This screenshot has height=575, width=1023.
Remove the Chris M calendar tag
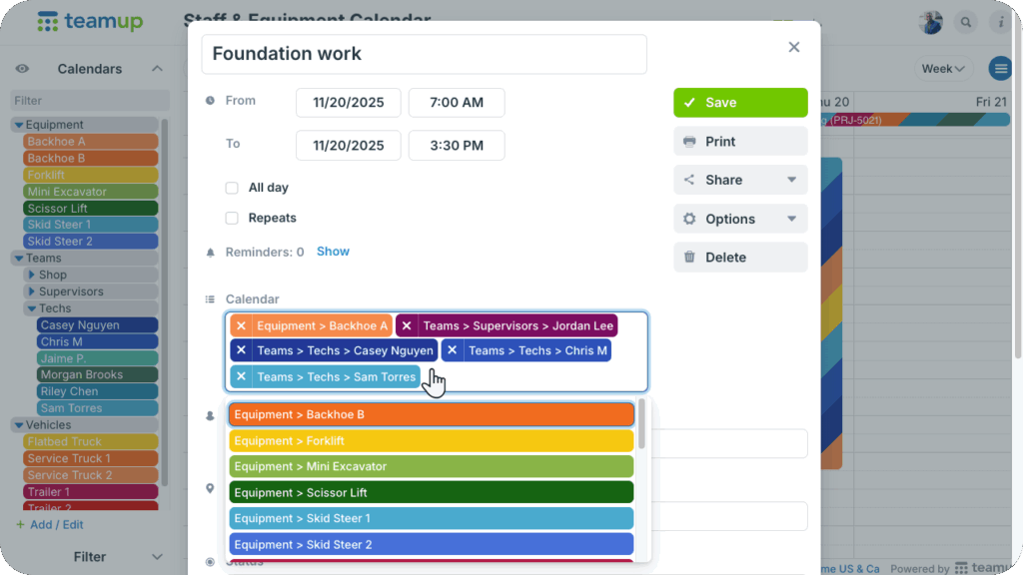click(453, 350)
